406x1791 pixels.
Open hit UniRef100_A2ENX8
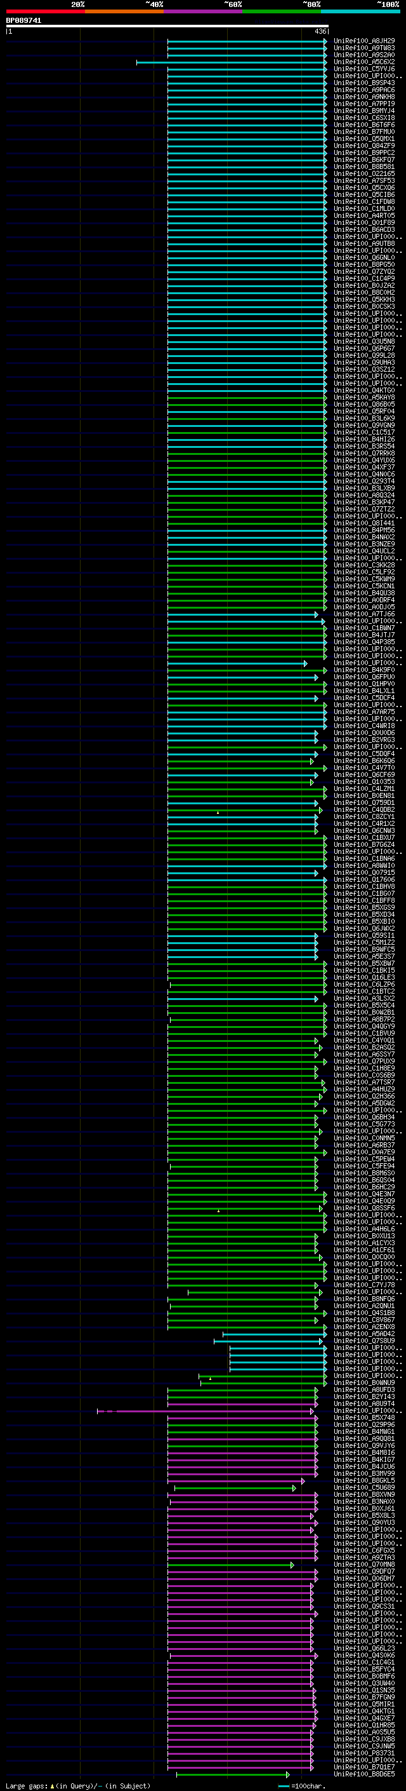coord(364,1327)
